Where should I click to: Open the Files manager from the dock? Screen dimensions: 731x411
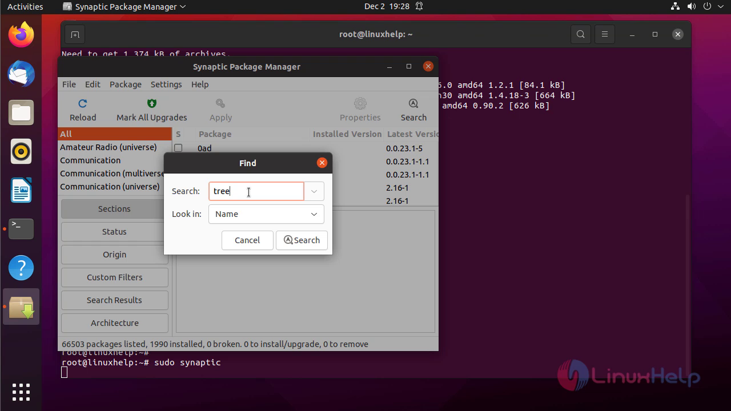(21, 112)
